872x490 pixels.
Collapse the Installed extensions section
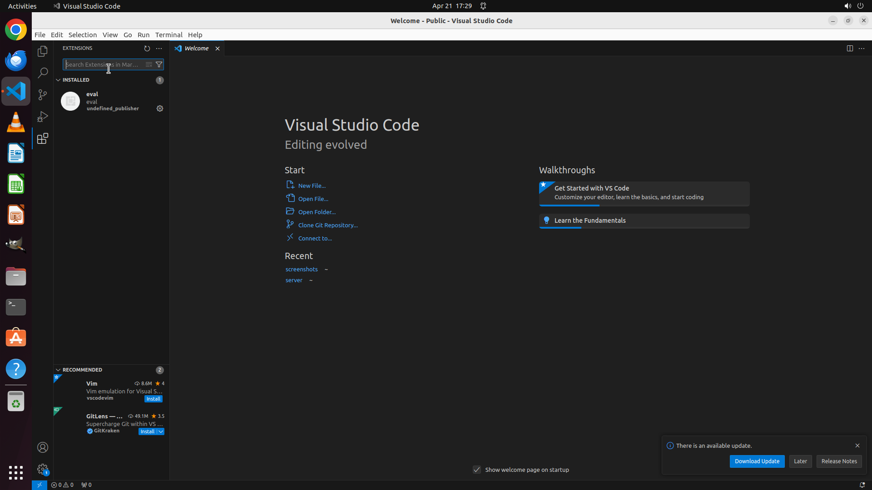(x=58, y=80)
